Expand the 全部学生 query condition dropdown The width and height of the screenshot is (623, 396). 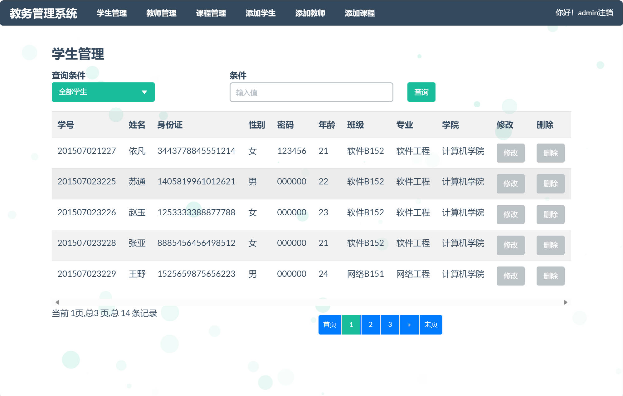103,92
